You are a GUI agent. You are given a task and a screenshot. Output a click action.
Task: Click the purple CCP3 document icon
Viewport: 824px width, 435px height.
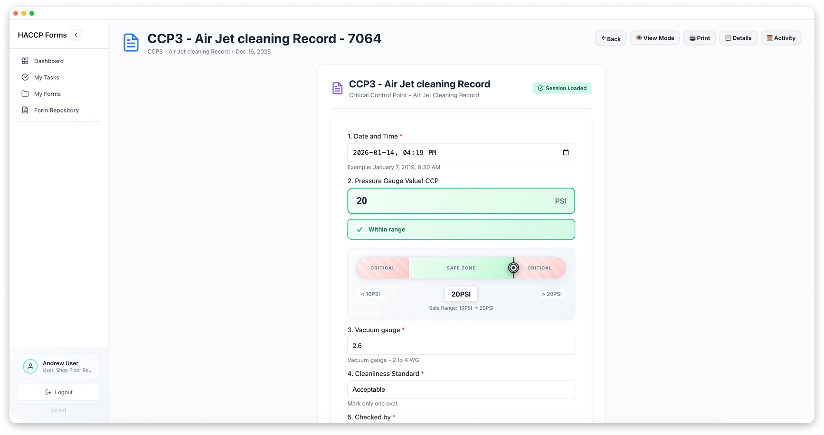(337, 88)
